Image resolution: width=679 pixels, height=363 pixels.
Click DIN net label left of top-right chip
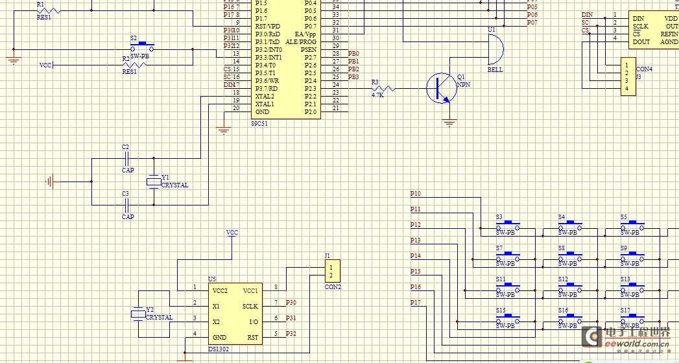click(x=587, y=15)
